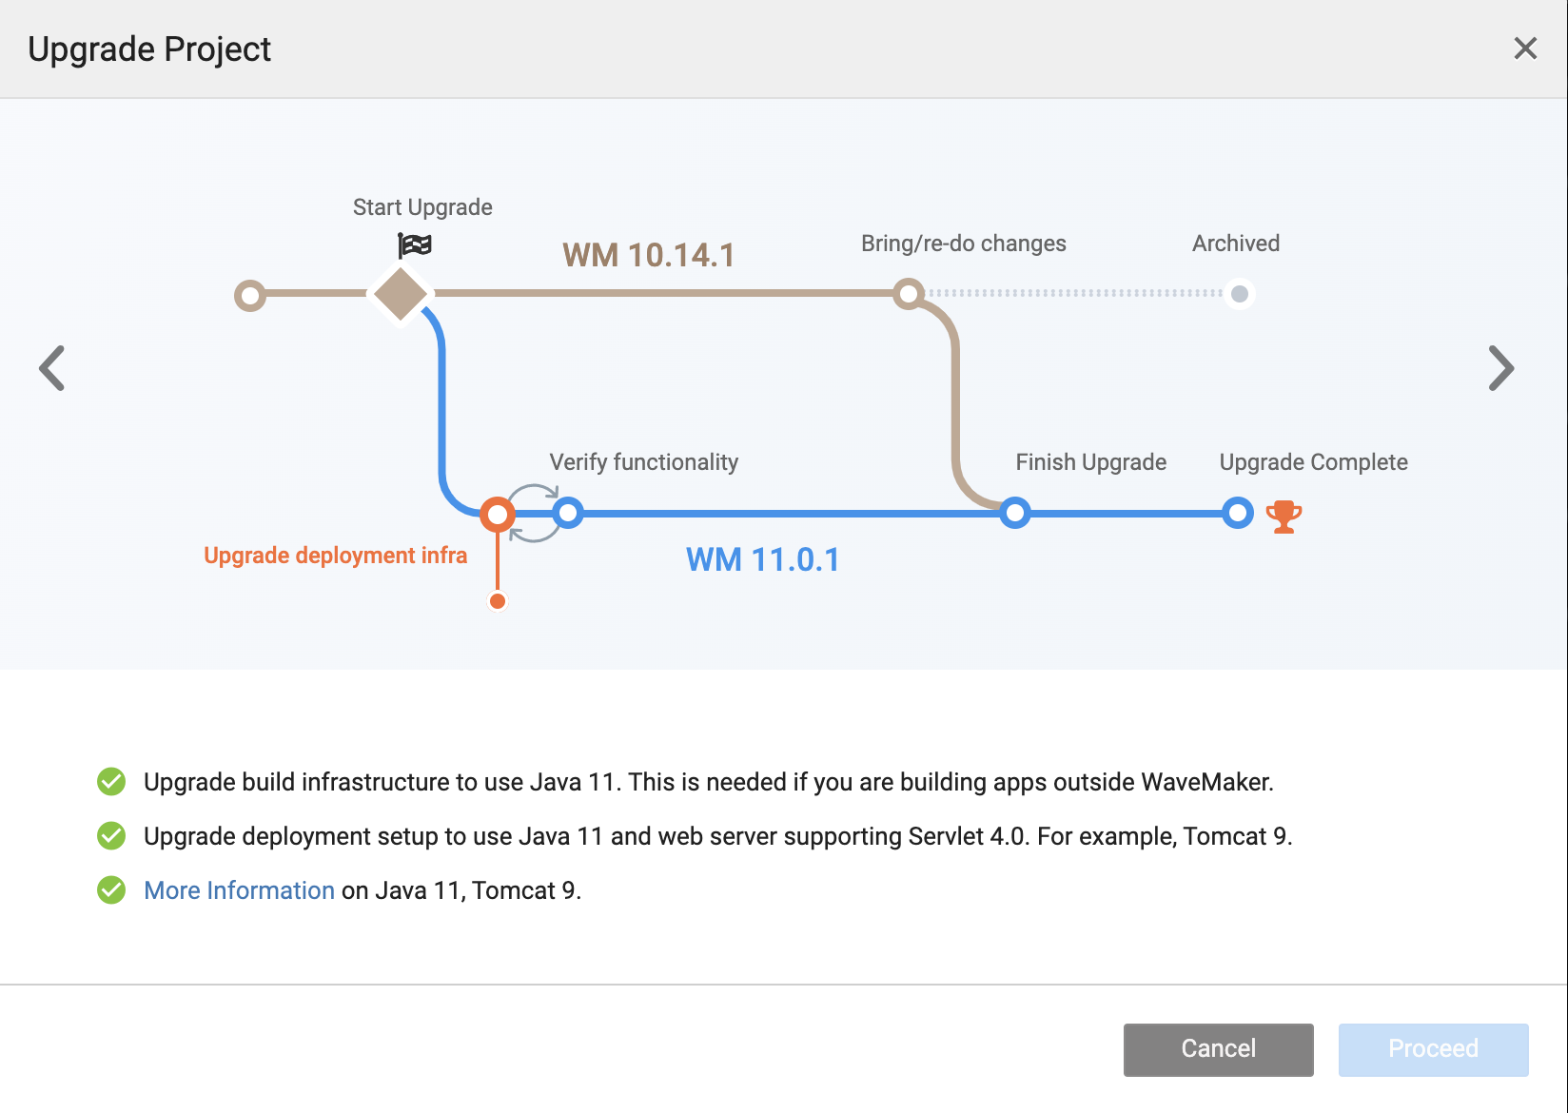Select the Verify functionality node
This screenshot has height=1113, width=1568.
(568, 514)
